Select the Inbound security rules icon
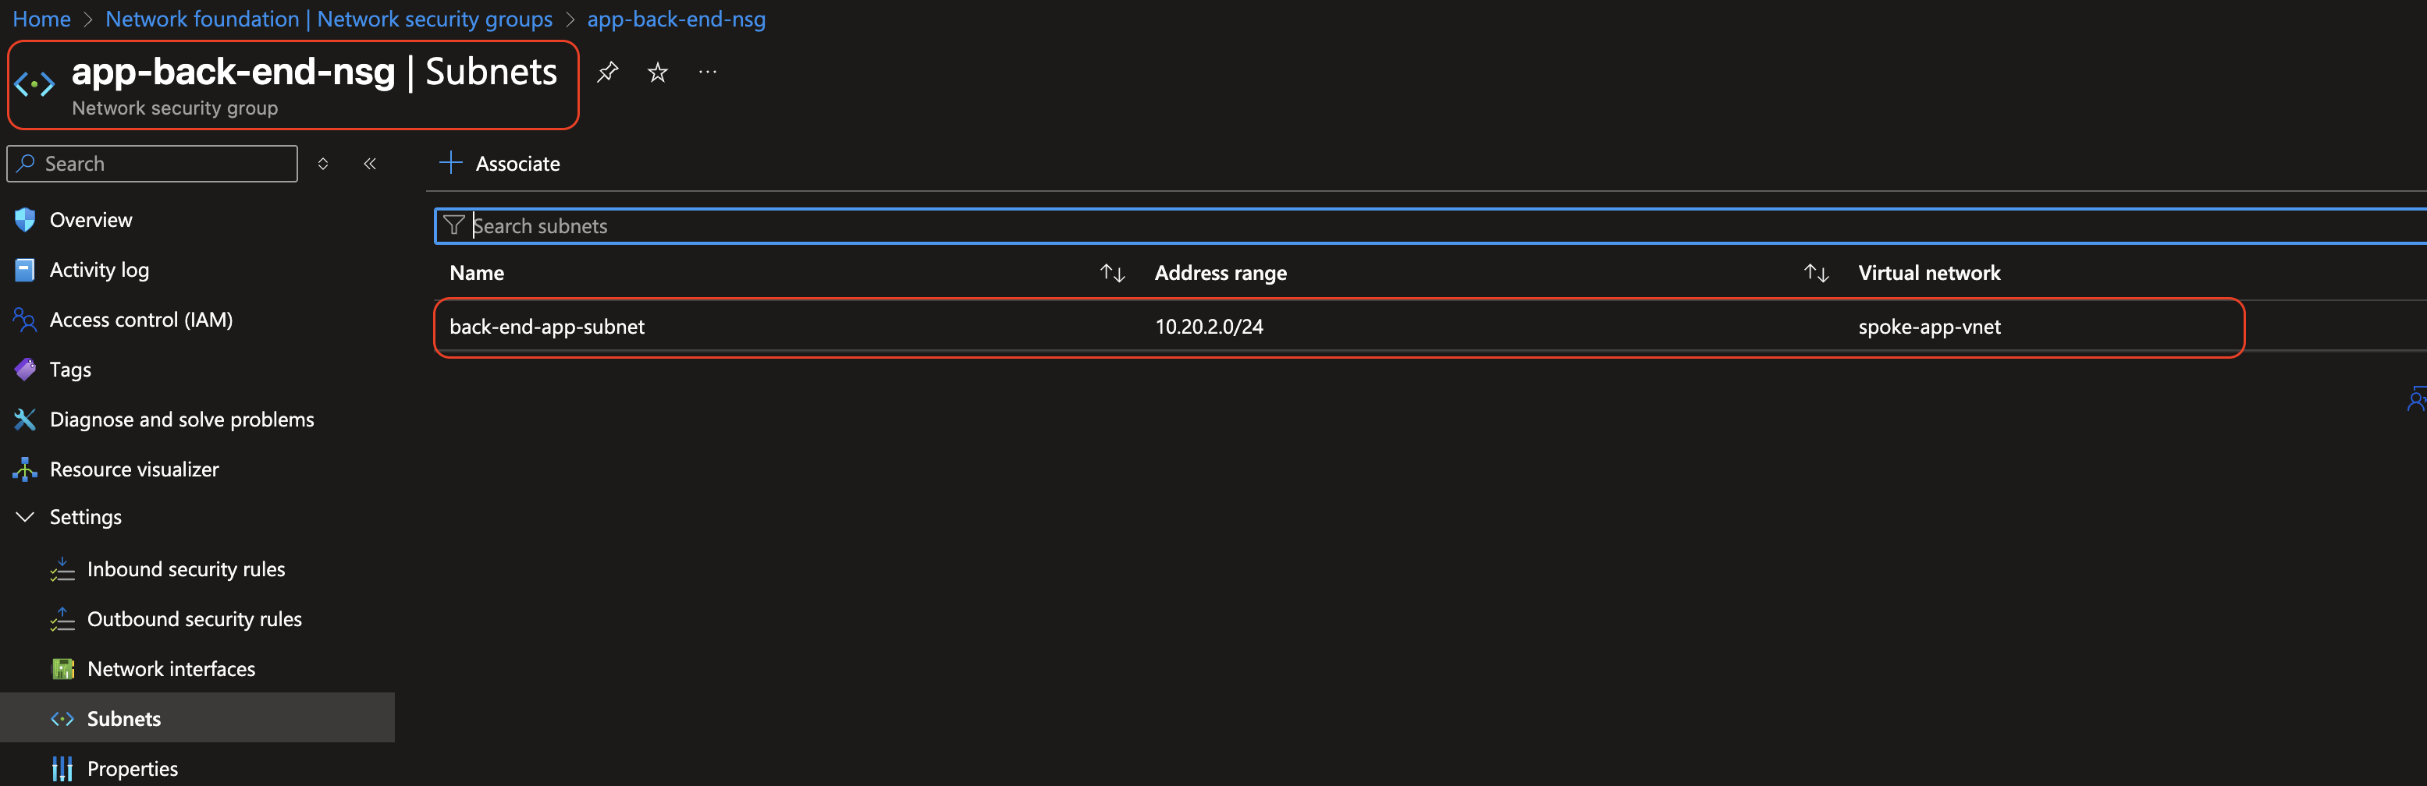Screen dimensions: 2427x786 coord(62,568)
